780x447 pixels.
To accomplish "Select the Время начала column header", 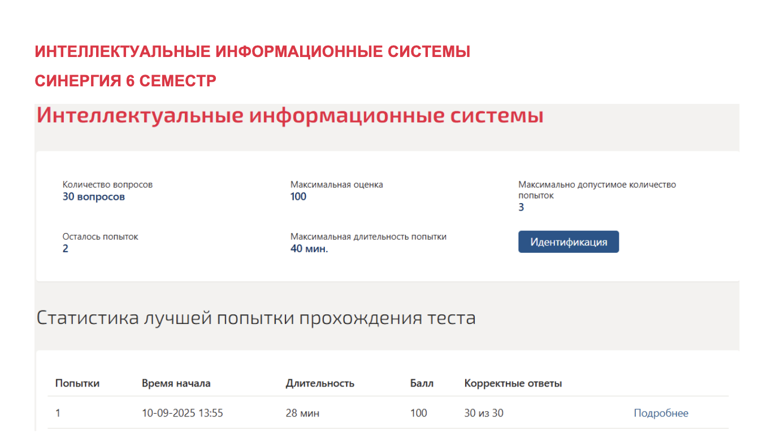I will 176,384.
